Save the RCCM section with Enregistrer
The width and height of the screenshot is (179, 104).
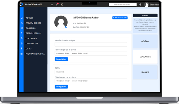pos(61,86)
